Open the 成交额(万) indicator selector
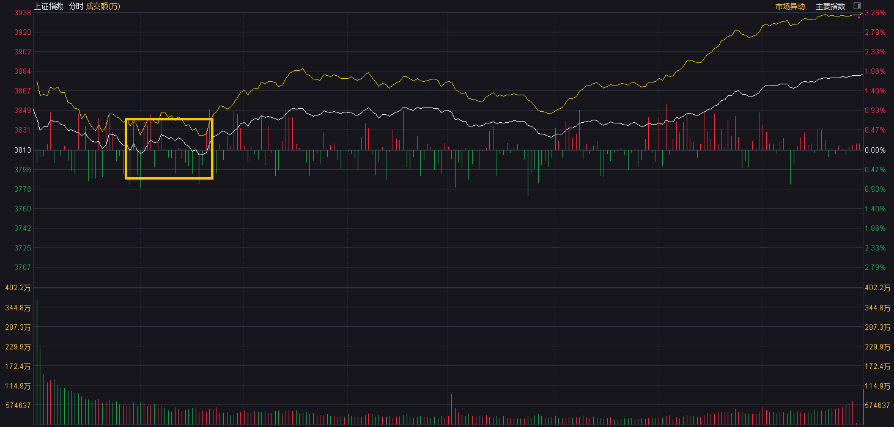Viewport: 894px width, 427px height. click(103, 6)
